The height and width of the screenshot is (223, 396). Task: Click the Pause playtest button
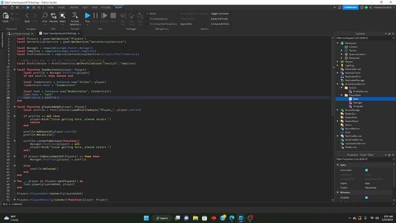coord(95,15)
